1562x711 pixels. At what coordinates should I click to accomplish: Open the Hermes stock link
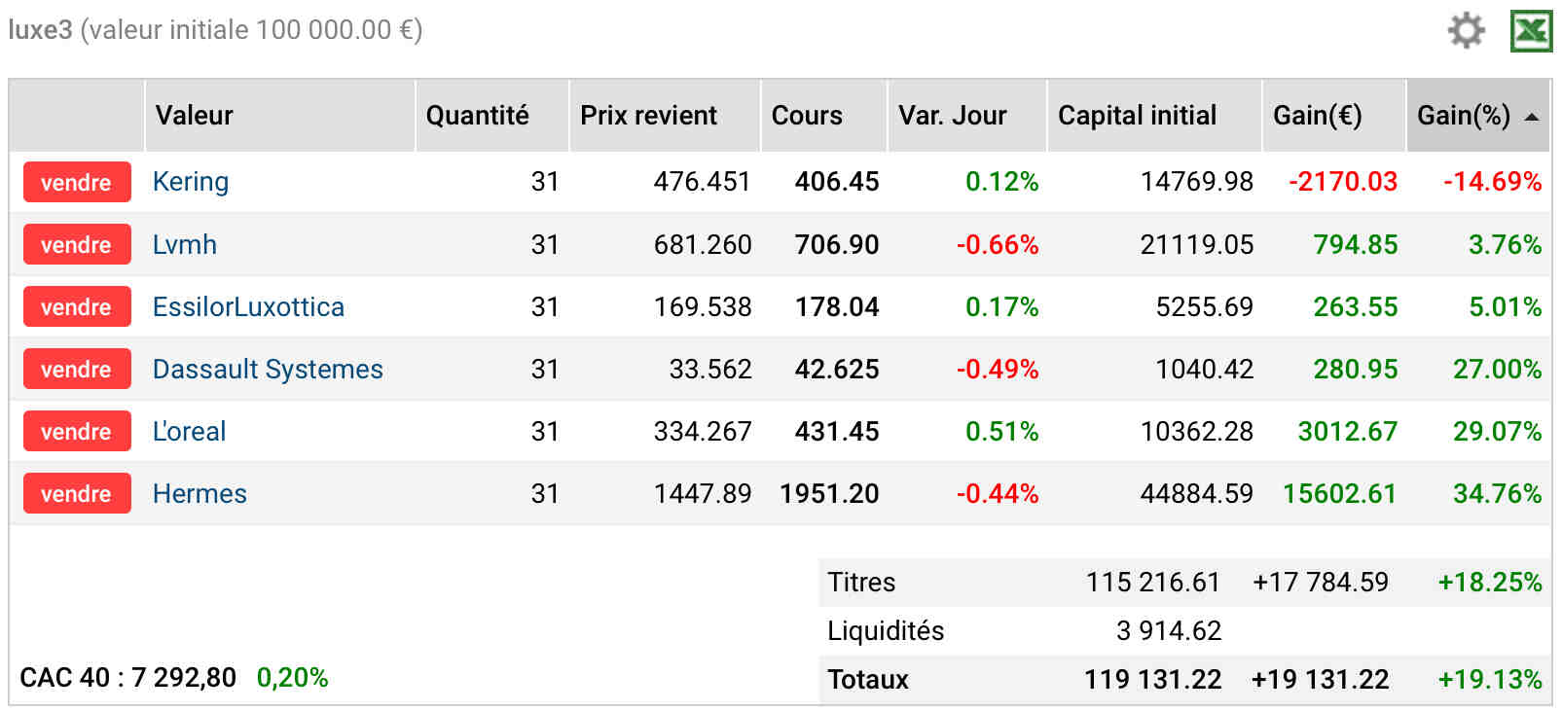[x=200, y=493]
